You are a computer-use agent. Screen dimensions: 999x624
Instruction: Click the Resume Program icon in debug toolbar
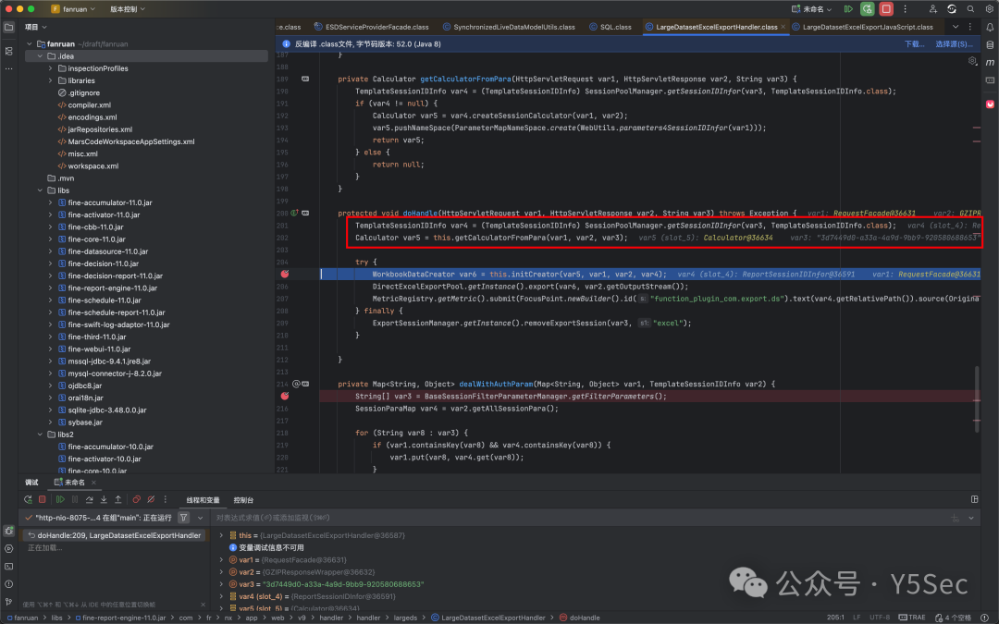[x=60, y=500]
